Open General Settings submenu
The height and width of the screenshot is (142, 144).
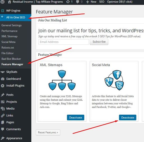[x=11, y=25]
